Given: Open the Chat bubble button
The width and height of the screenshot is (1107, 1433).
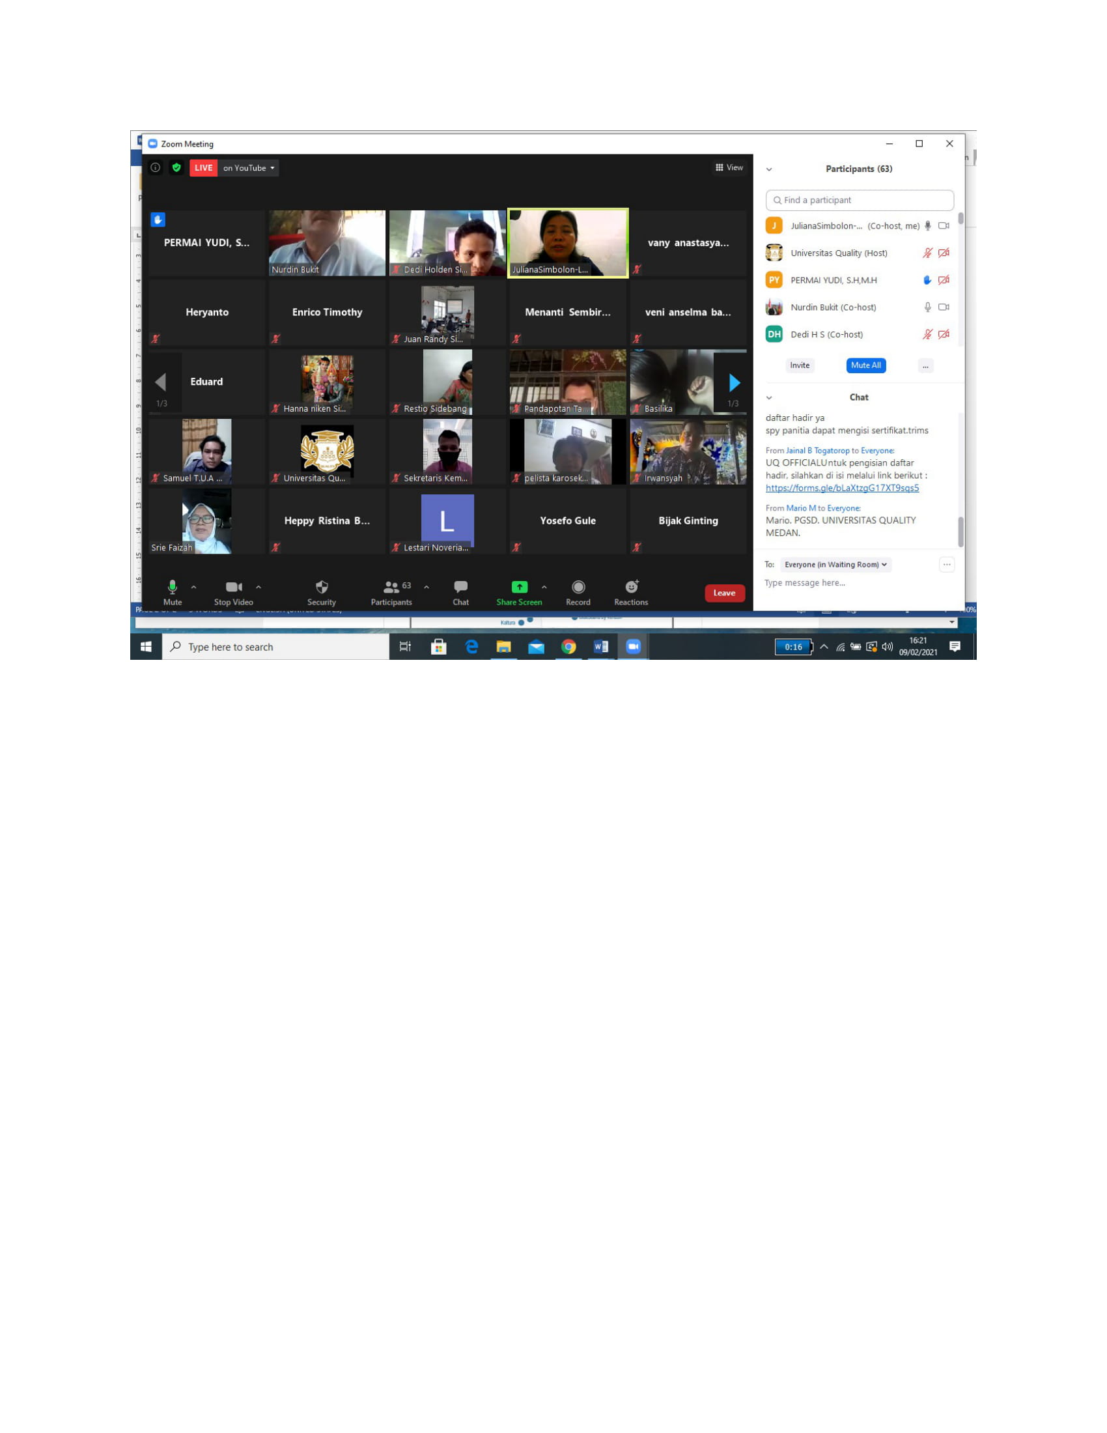Looking at the screenshot, I should point(460,593).
